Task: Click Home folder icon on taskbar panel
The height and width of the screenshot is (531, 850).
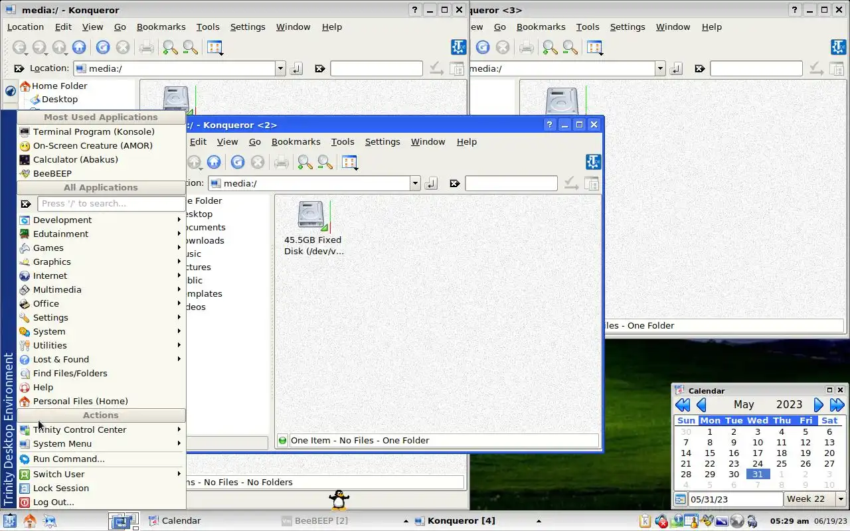Action: [x=30, y=520]
